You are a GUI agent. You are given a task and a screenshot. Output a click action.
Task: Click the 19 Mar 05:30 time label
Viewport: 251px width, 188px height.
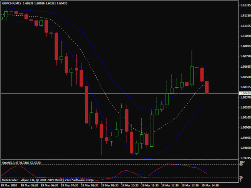[29, 186]
